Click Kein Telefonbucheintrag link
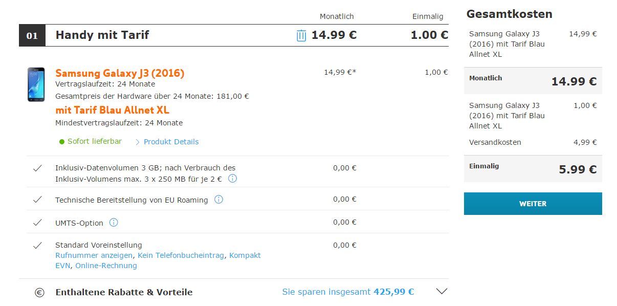The width and height of the screenshot is (617, 306). pos(181,255)
